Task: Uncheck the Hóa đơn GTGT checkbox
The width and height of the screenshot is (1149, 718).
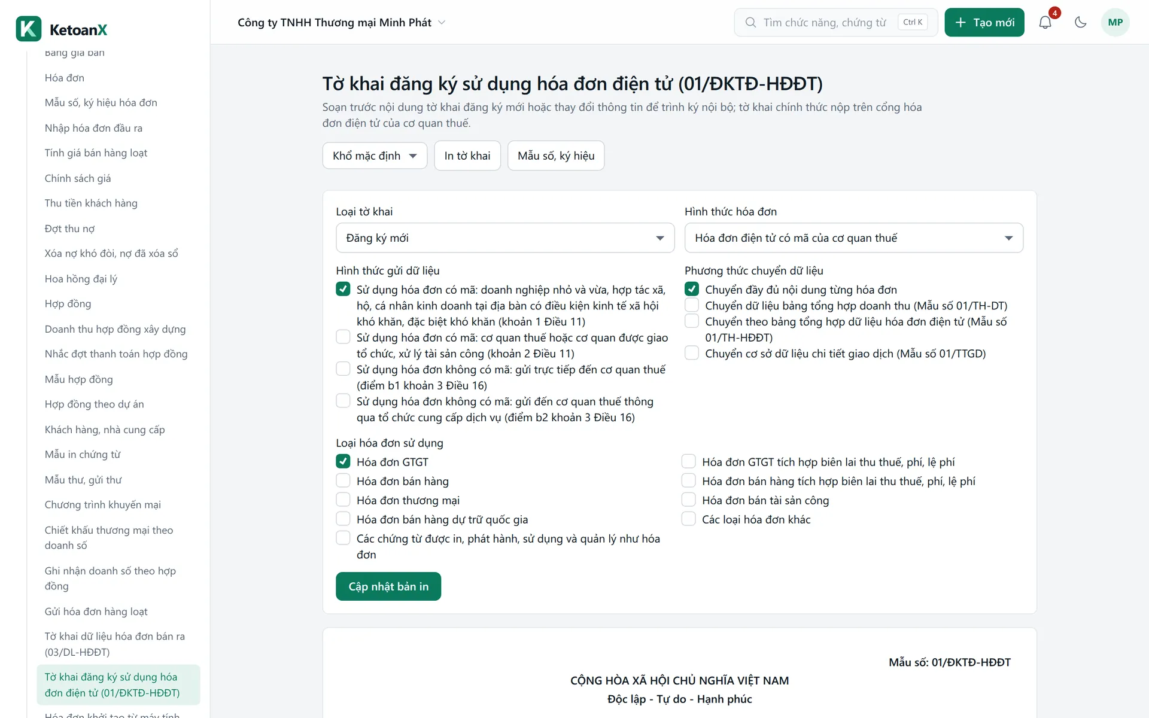Action: (343, 461)
